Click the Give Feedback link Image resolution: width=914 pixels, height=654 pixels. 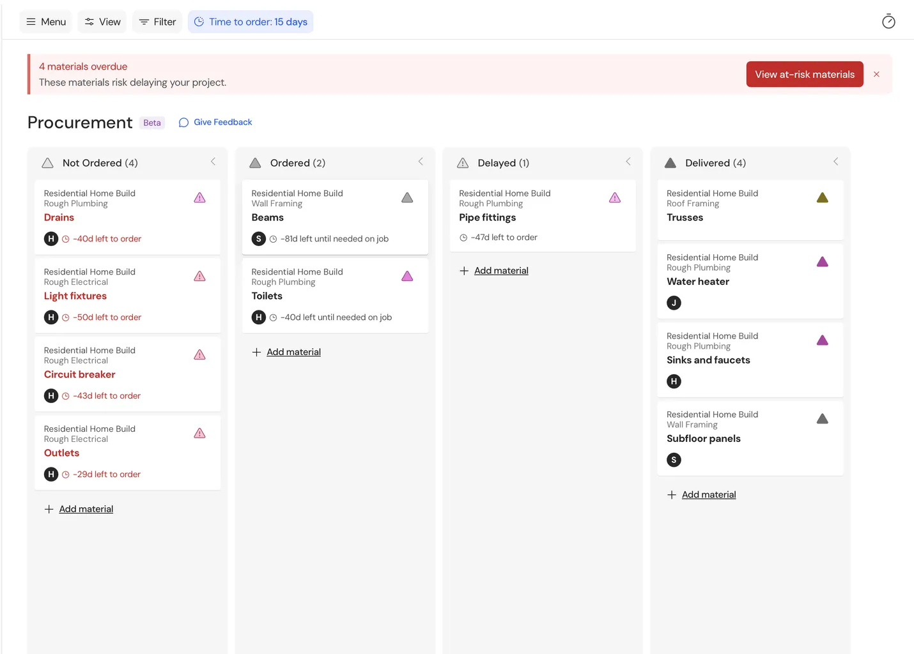click(x=215, y=122)
